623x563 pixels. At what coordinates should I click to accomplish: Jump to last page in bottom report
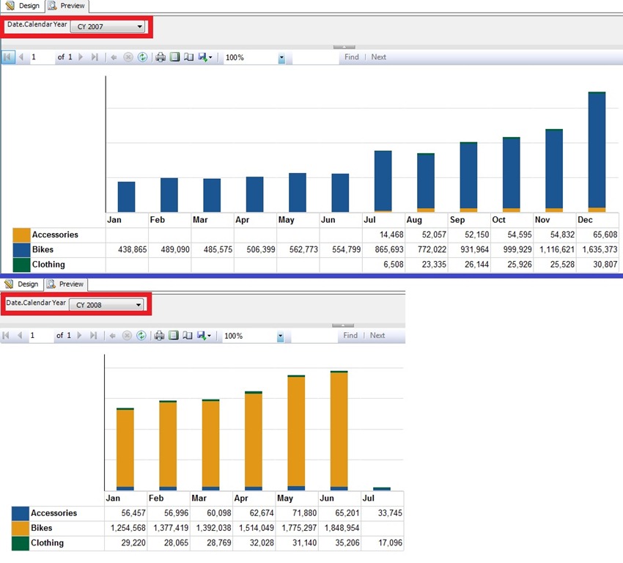click(x=93, y=336)
